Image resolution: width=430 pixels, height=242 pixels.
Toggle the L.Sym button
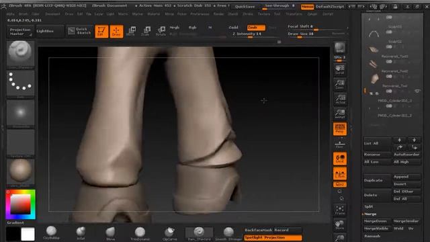(340, 173)
